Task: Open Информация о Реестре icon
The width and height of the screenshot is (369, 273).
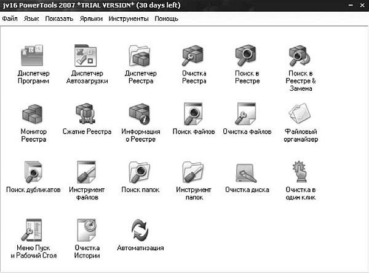Action: 140,113
